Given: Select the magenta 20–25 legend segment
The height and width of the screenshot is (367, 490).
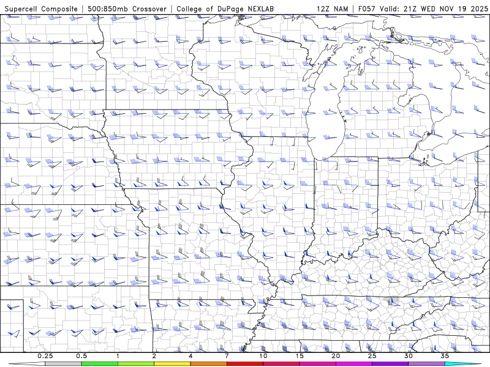Looking at the screenshot, I should [x=354, y=364].
